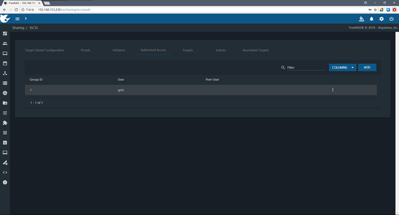Open the Network section icon
The width and height of the screenshot is (399, 215).
coord(5,74)
